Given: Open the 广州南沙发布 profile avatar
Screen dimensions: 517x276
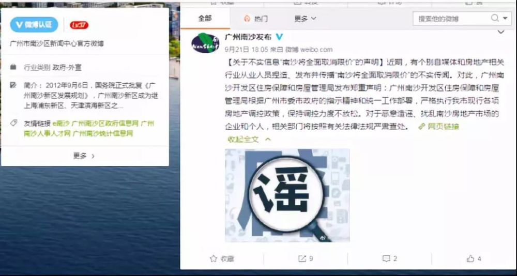Looking at the screenshot, I should (x=205, y=43).
